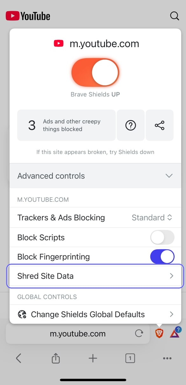Reload the page with the refresh icon
This screenshot has width=186, height=385.
(x=139, y=333)
